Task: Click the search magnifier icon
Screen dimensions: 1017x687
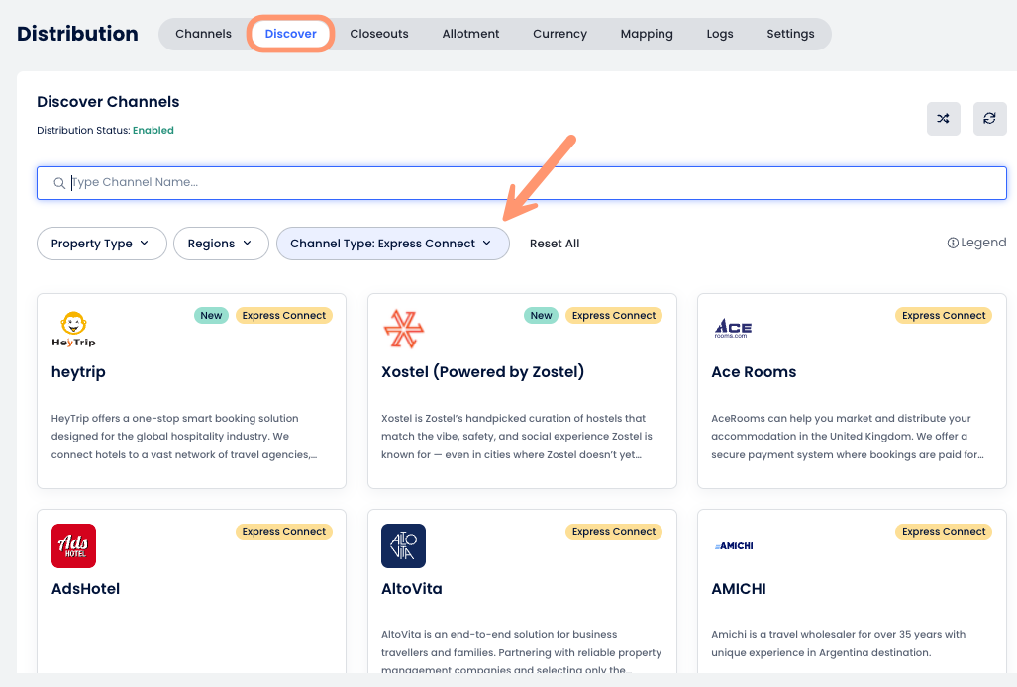Action: click(59, 183)
